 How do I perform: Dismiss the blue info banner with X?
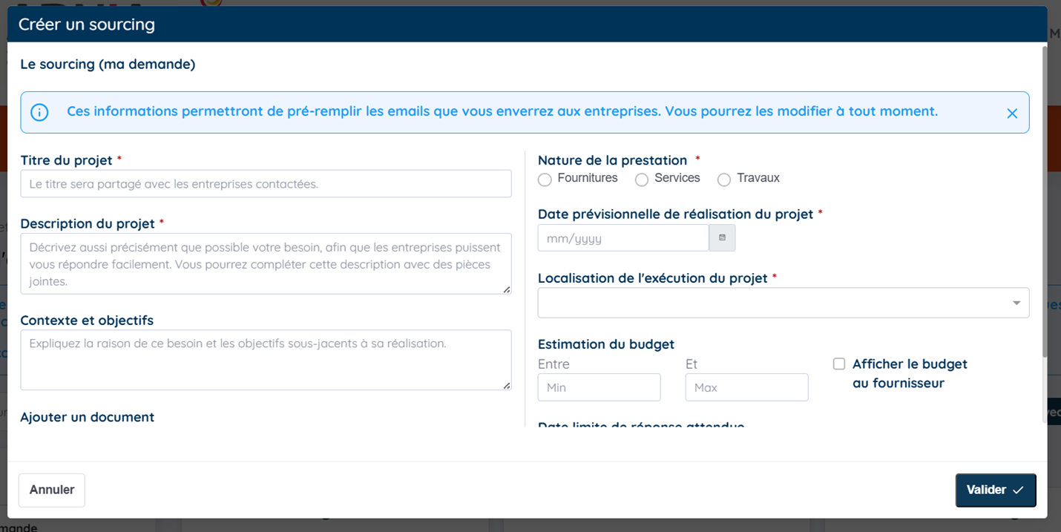click(1011, 114)
